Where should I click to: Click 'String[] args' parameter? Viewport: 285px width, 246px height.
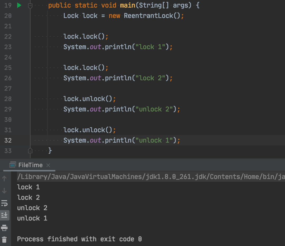(163, 6)
